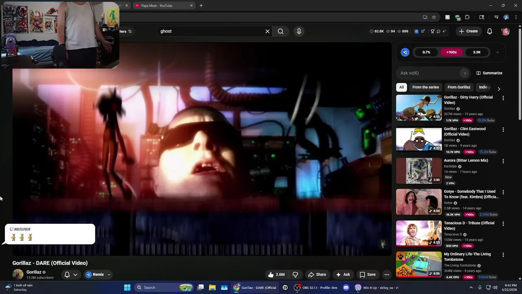522x294 pixels.
Task: Open File Explorer from taskbar
Action: click(x=212, y=287)
